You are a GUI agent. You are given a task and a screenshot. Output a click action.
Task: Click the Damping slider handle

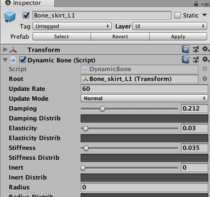click(x=103, y=109)
